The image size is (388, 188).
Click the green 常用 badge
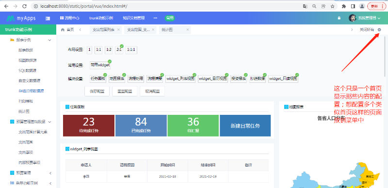tap(170, 18)
